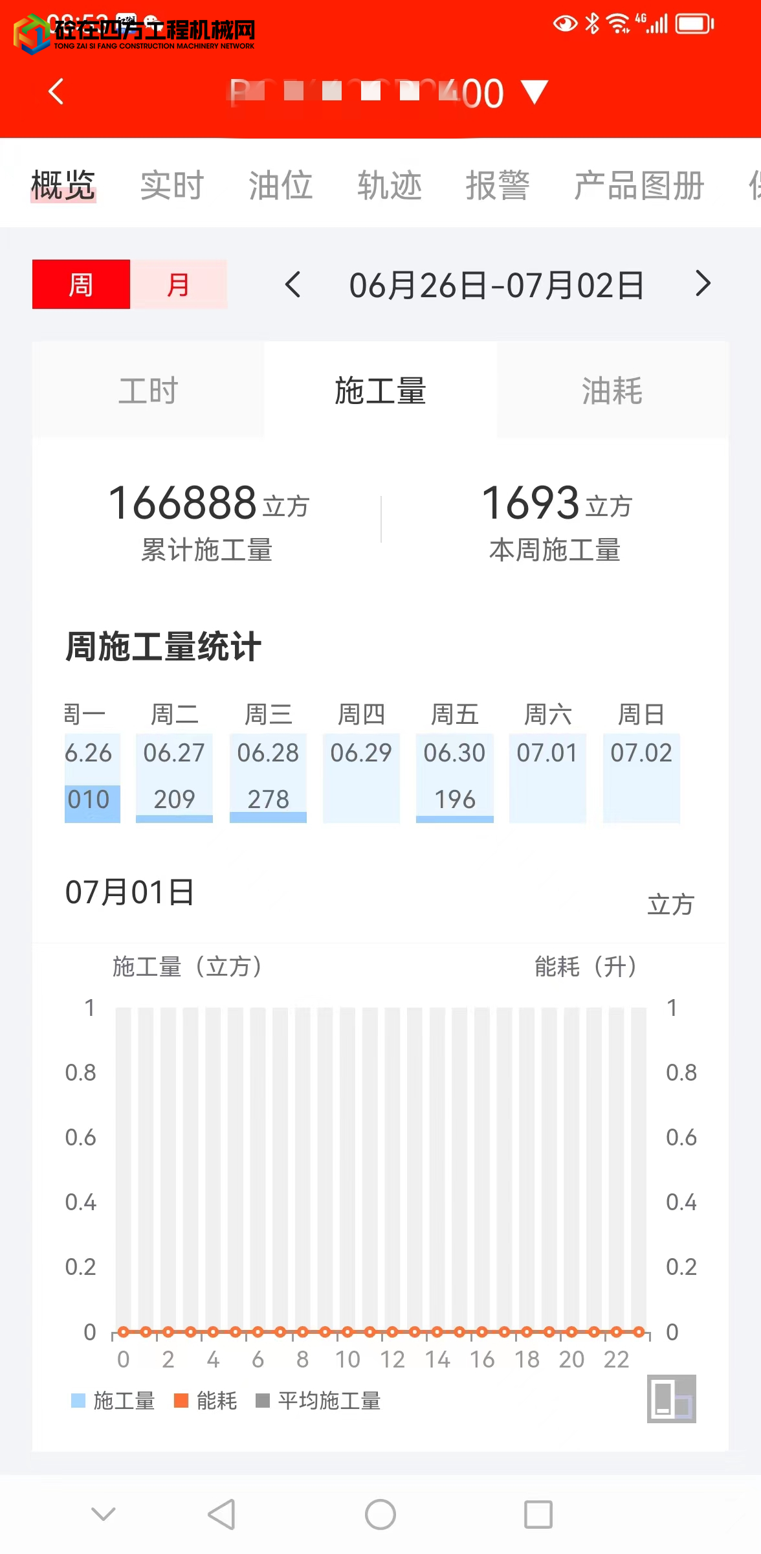Switch to the 油耗 statistics tab

[x=612, y=390]
